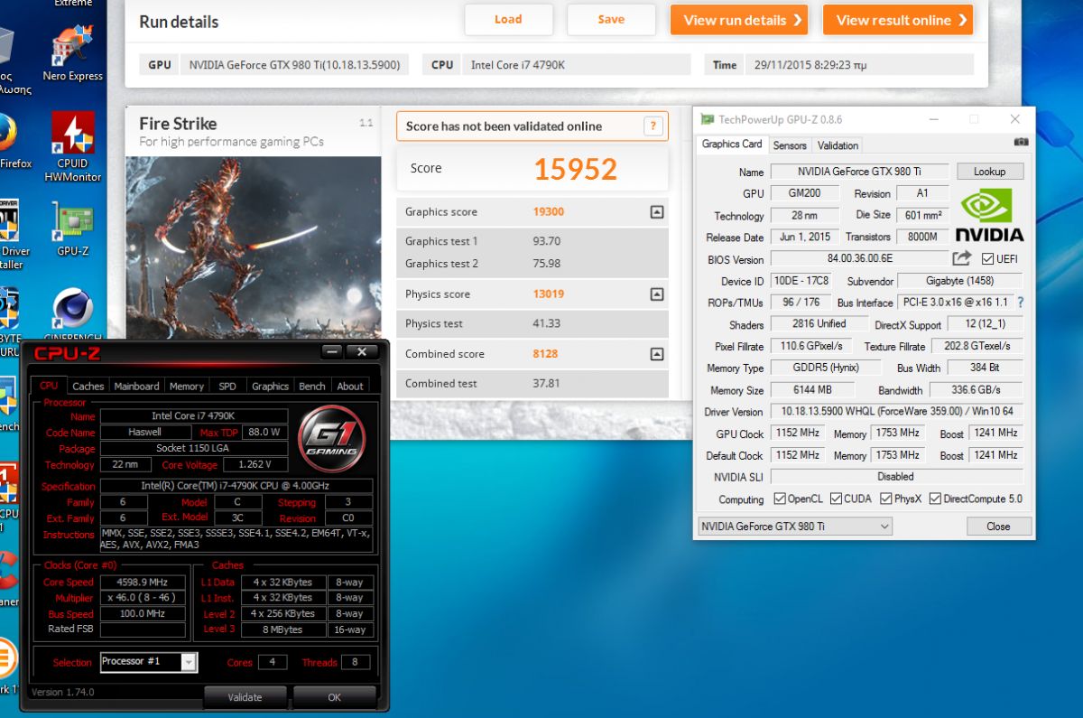Click the G1 Gaming logo in CPU-Z
The image size is (1083, 718).
click(330, 440)
